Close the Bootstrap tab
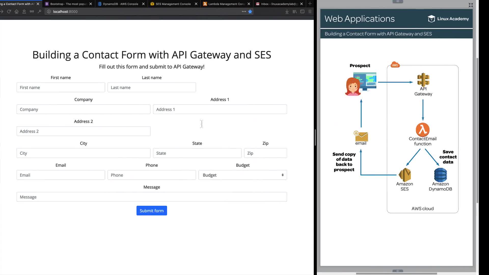The image size is (489, 275). (x=91, y=4)
